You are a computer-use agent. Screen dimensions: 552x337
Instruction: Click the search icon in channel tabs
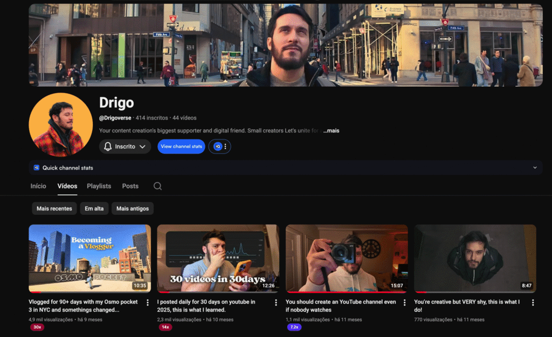tap(157, 186)
